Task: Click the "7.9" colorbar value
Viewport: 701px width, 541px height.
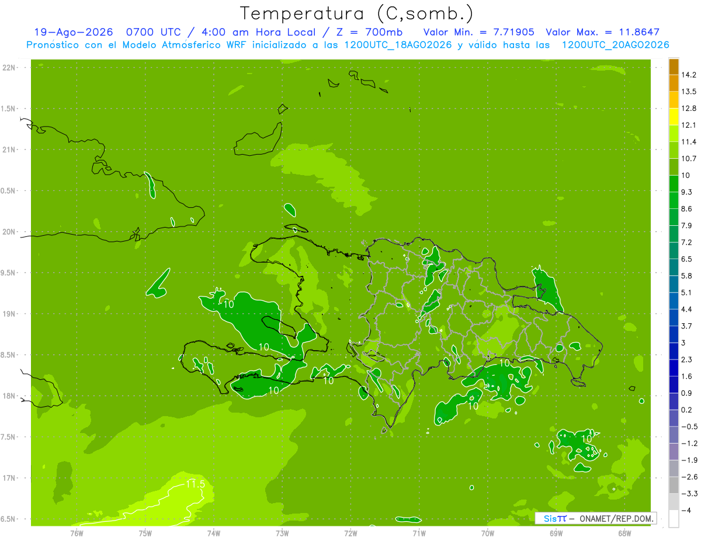Action: click(686, 226)
